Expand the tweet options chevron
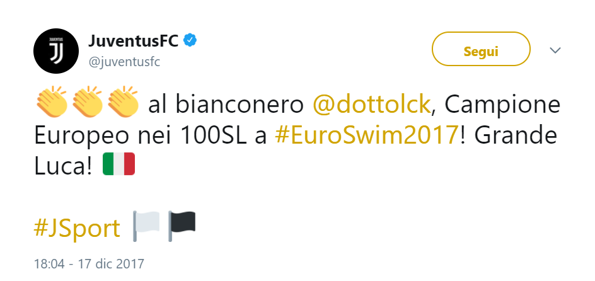 (x=555, y=50)
